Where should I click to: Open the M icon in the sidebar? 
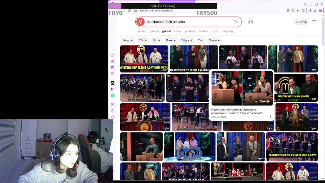point(112,74)
